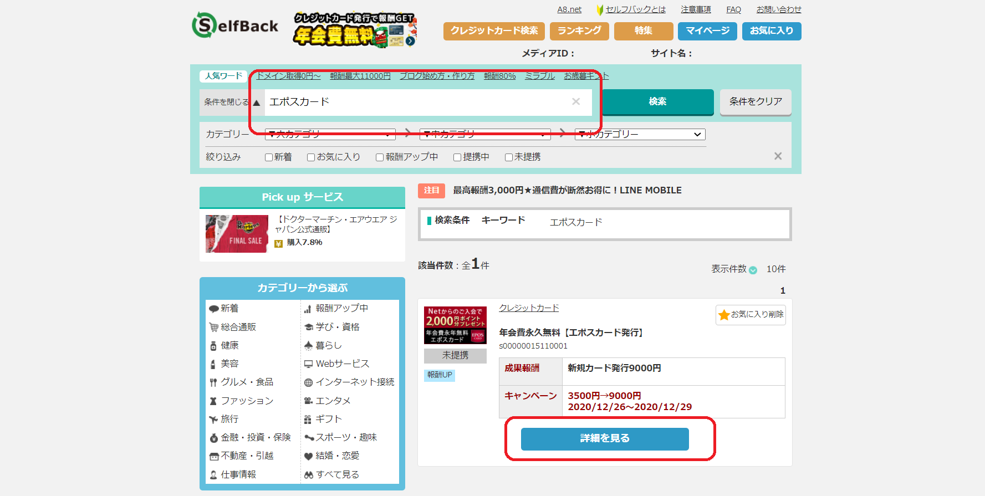Click the グルメ・食品 icon
This screenshot has height=496, width=985.
click(x=213, y=382)
